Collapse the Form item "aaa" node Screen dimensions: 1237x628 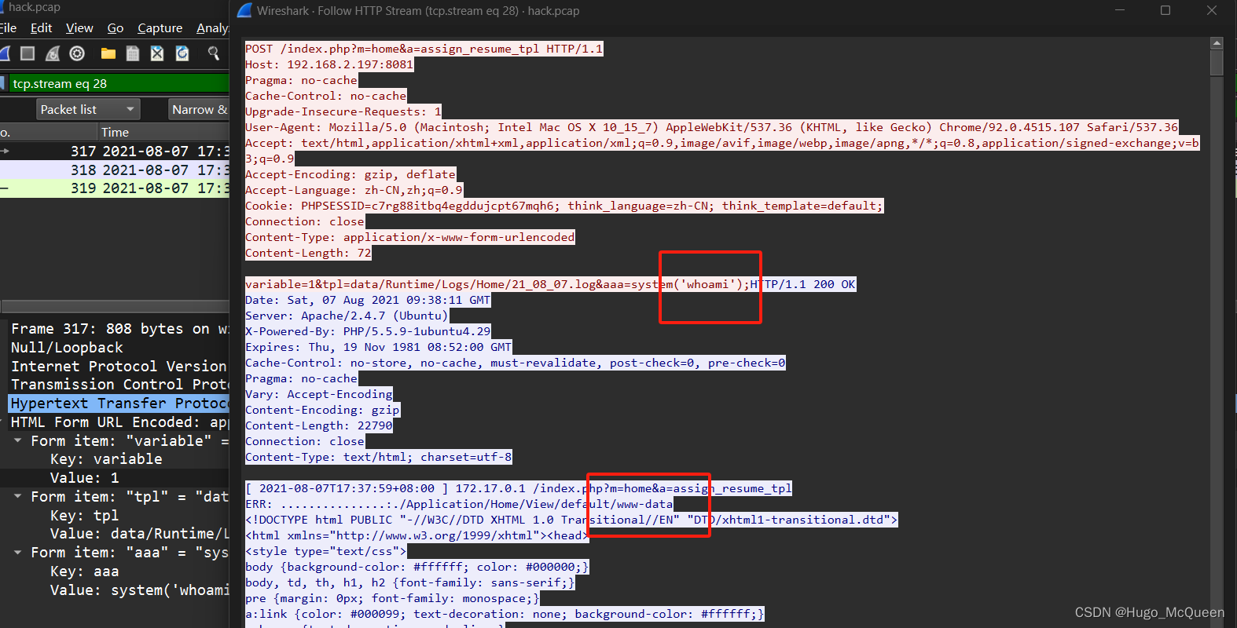[17, 552]
